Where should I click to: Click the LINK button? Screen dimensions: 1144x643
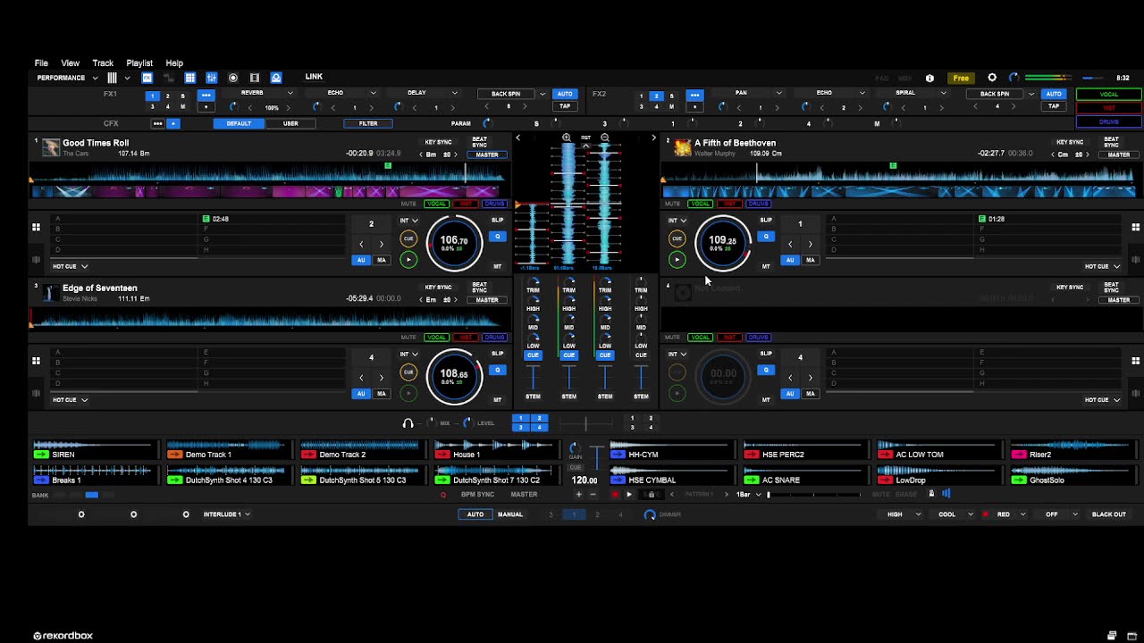click(314, 77)
